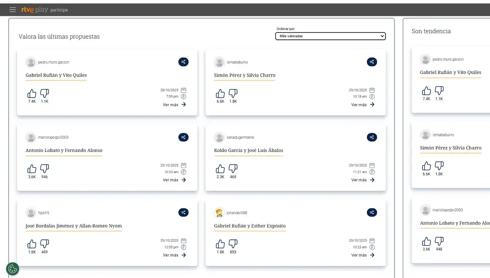Image resolution: width=490 pixels, height=278 pixels.
Task: Dislike Gabriel Rufián y Vito Quiles in trending panel
Action: 439,90
